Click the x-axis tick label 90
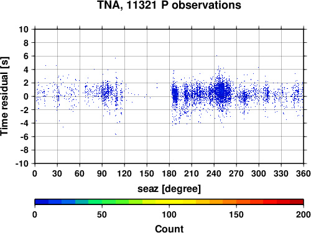Viewport: 311px width, 233px height. click(102, 173)
